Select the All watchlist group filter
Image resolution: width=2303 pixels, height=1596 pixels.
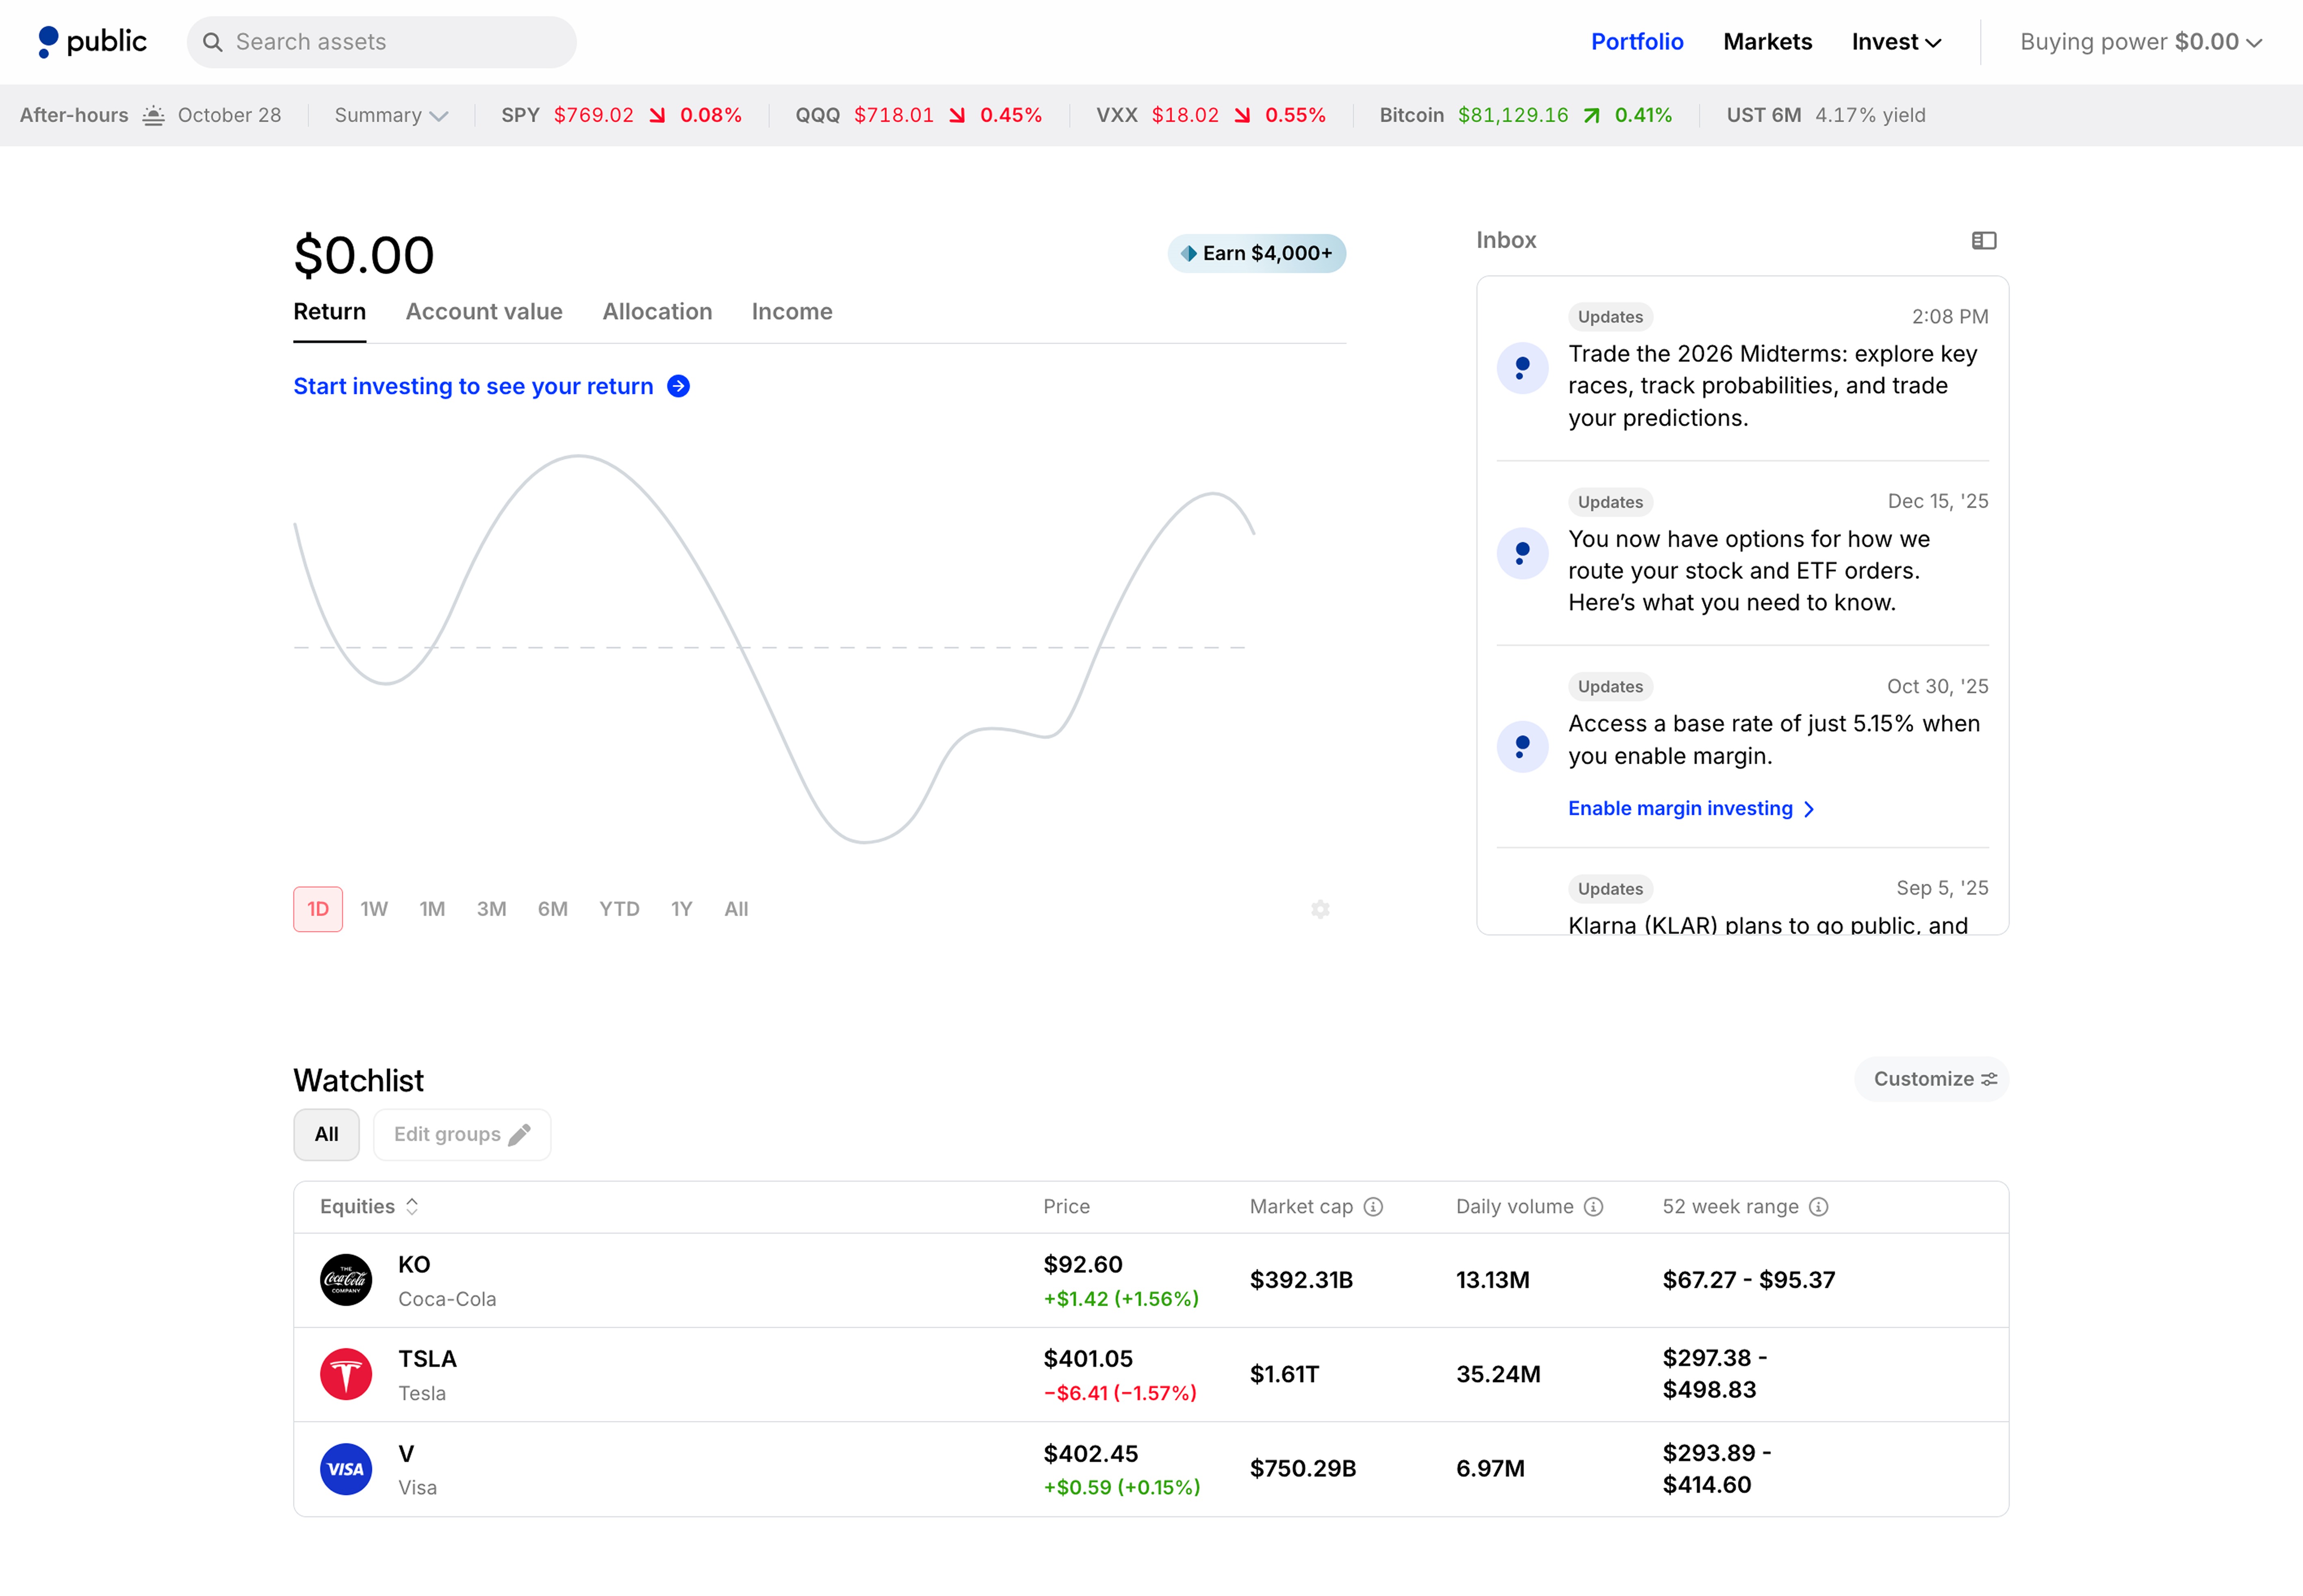(x=326, y=1135)
